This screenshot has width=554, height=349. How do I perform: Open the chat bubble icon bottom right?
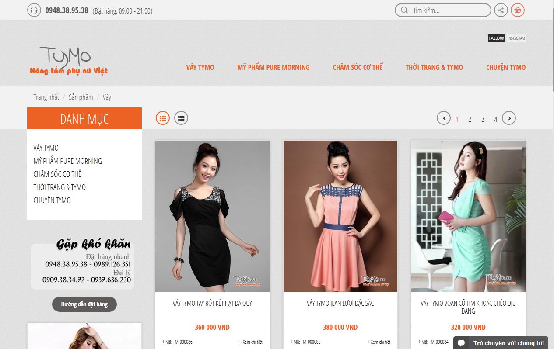[462, 342]
